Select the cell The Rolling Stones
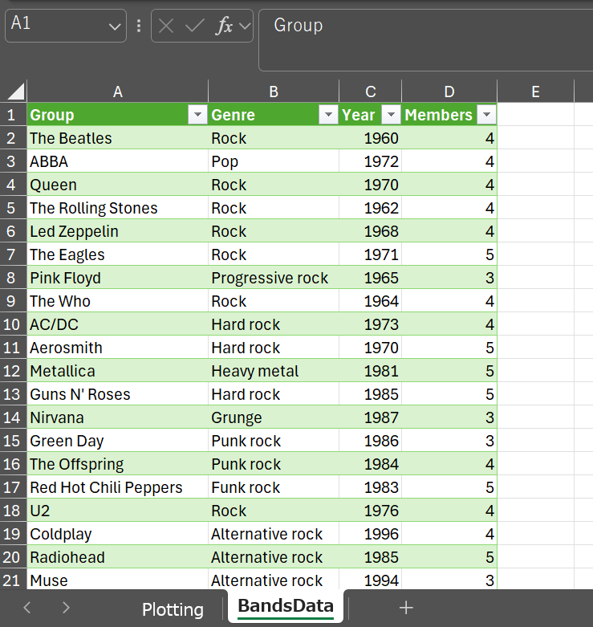The height and width of the screenshot is (627, 593). 117,208
